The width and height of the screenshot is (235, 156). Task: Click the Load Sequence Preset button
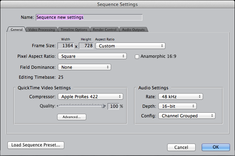[35, 145]
